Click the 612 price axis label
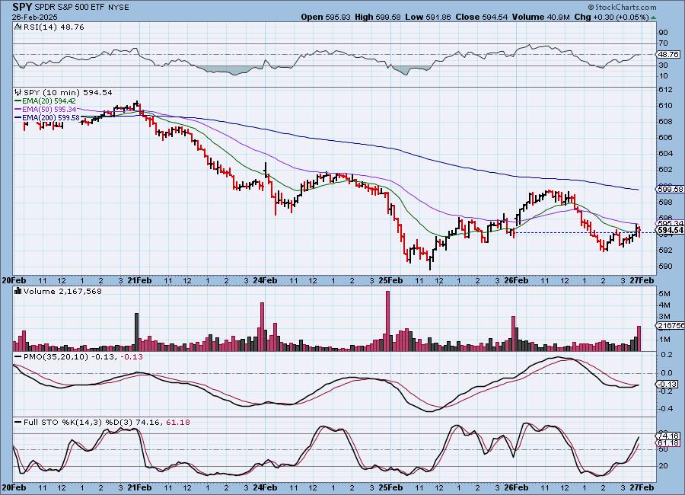 665,90
